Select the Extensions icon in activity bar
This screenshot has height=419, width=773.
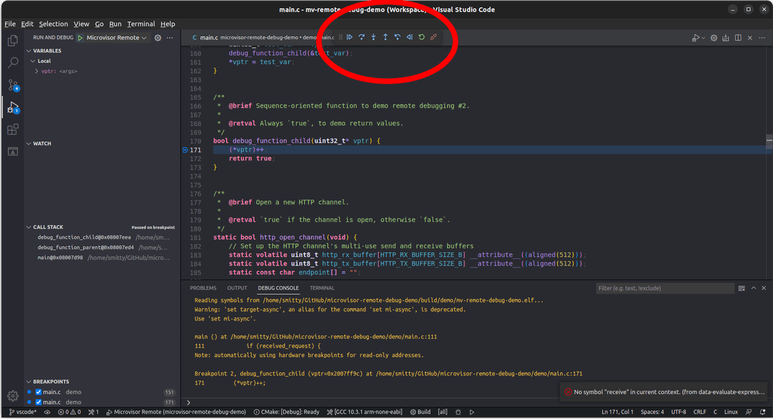pos(13,129)
